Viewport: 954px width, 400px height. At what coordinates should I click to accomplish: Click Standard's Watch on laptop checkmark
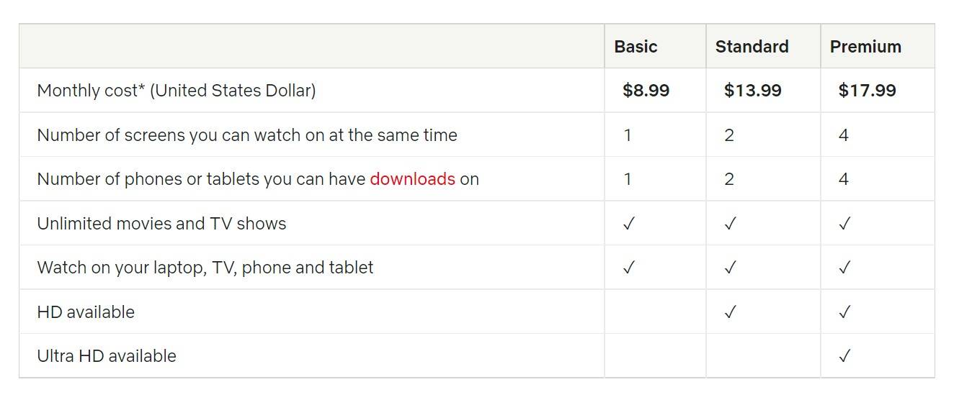pos(730,268)
